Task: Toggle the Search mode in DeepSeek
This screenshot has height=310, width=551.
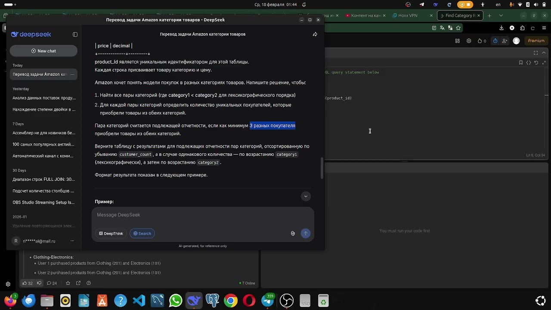Action: (x=142, y=233)
